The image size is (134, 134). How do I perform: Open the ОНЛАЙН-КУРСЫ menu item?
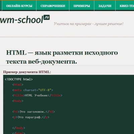[19, 6]
